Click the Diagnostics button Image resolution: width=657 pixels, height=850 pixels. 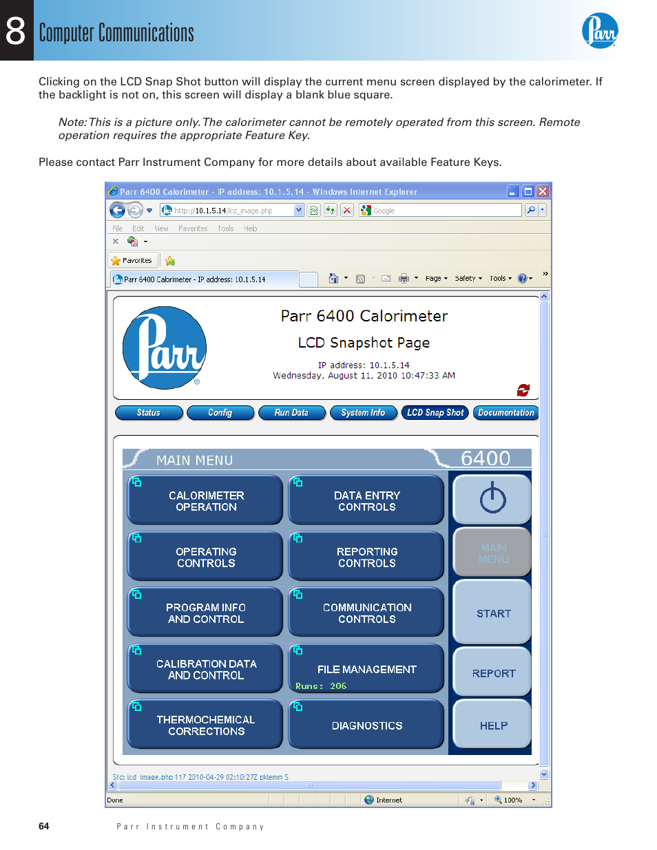[x=366, y=725]
